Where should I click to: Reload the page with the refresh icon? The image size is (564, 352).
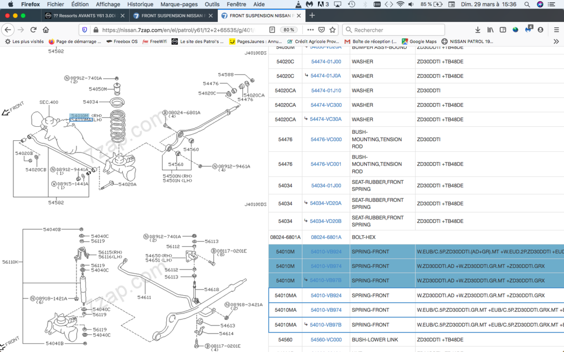point(33,30)
